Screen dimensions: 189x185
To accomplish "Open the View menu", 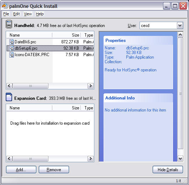I will [x=28, y=14].
